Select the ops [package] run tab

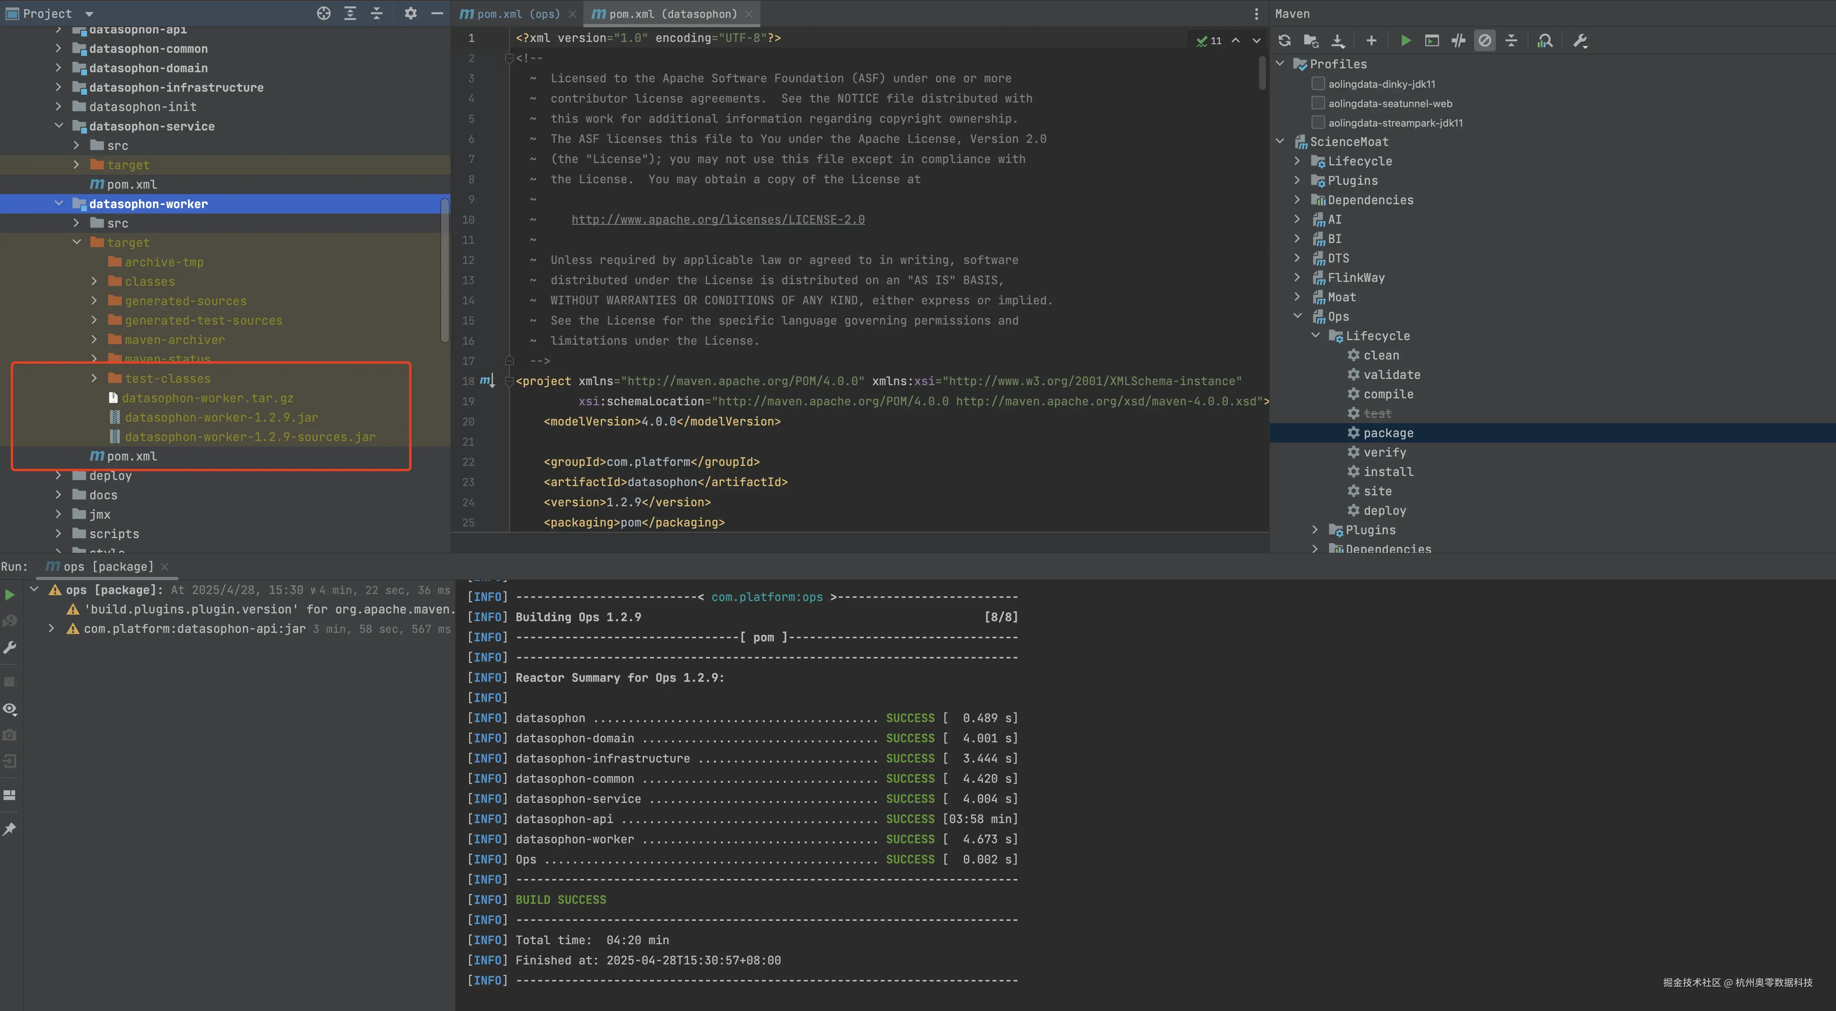pos(108,566)
